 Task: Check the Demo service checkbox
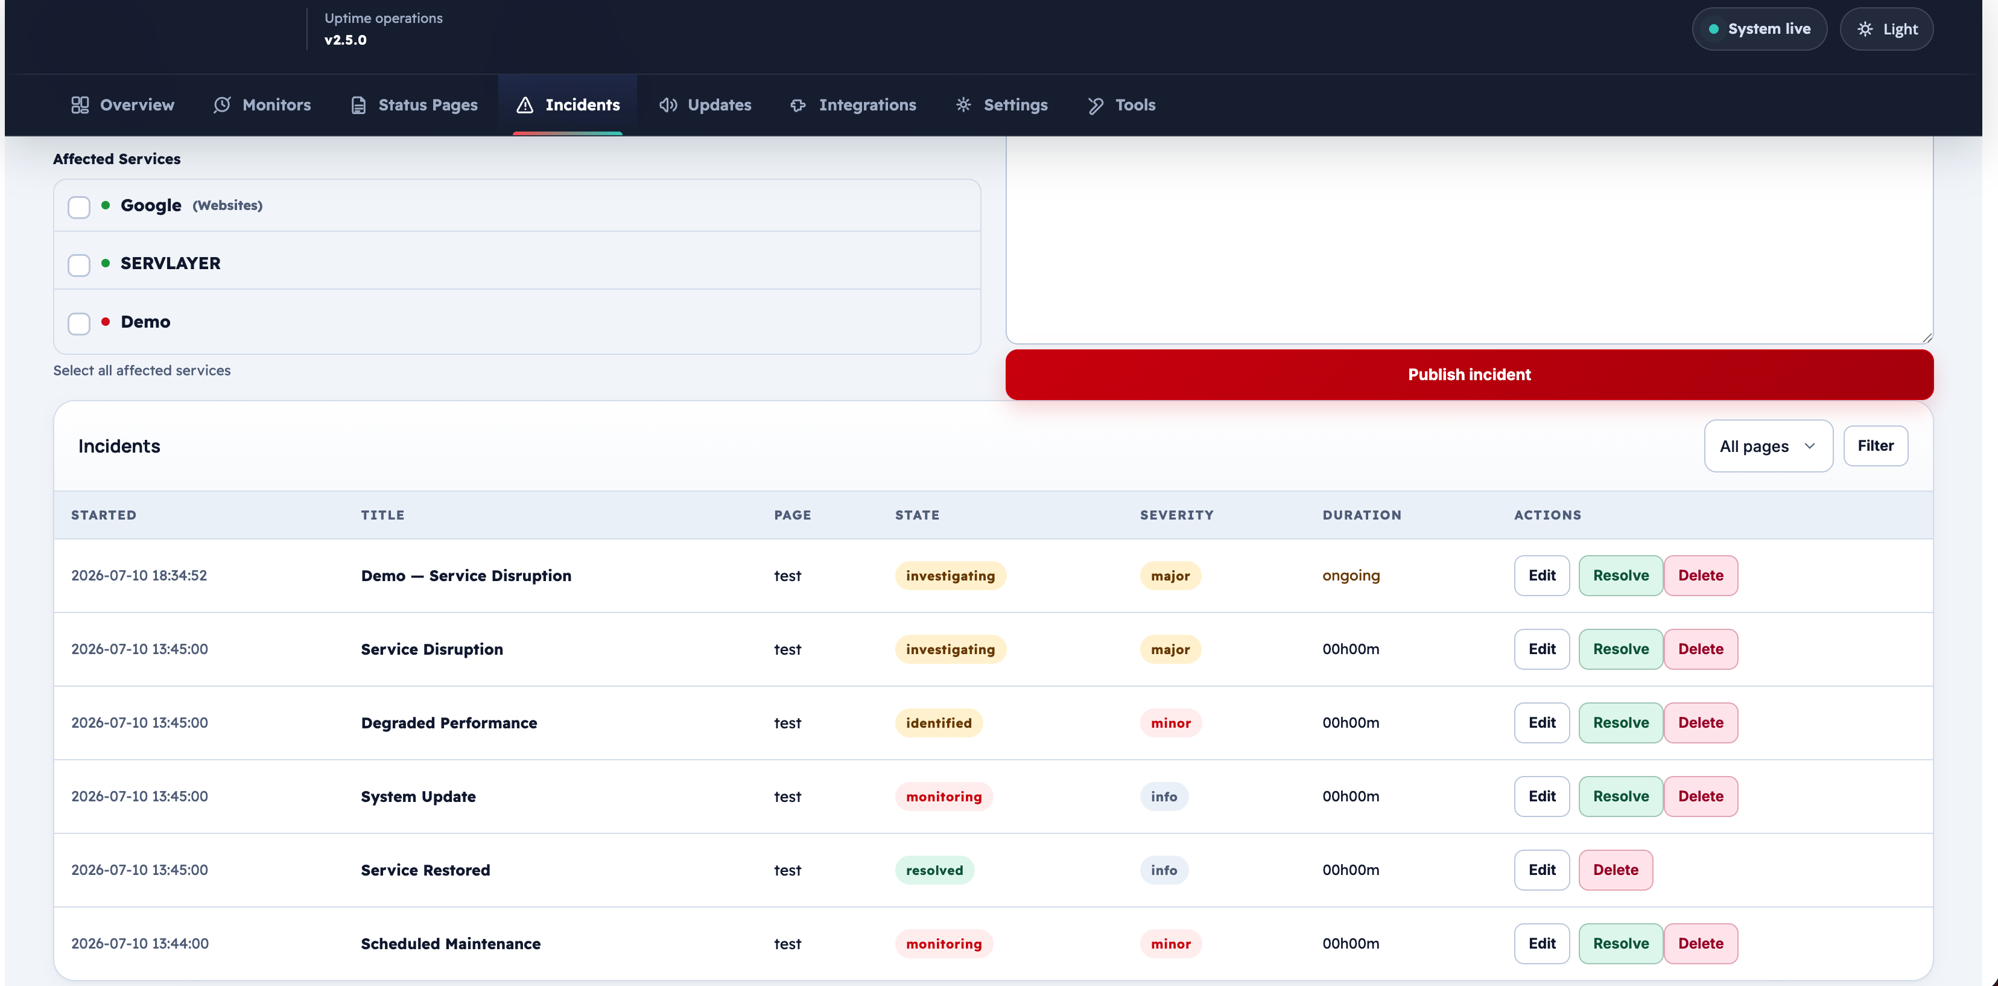pos(79,323)
